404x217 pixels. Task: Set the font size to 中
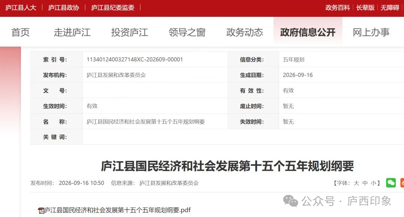pyautogui.click(x=365, y=183)
